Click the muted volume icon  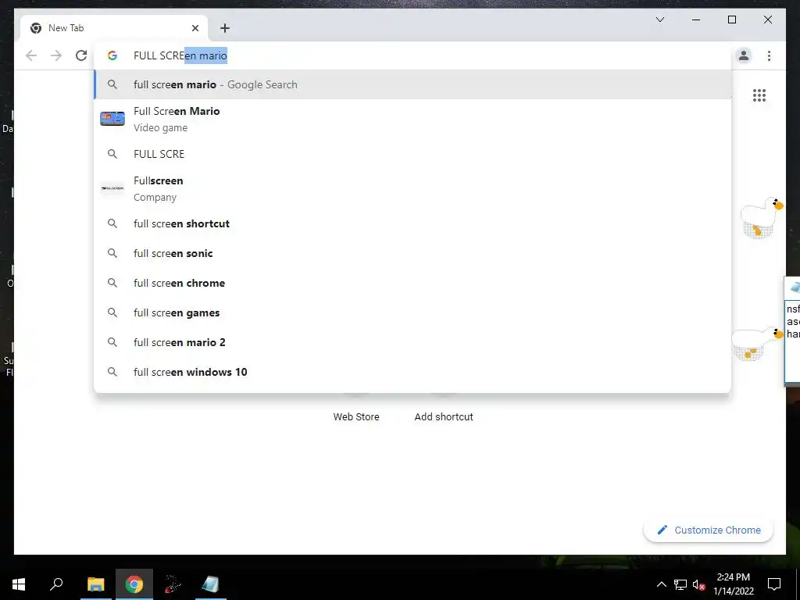(x=698, y=584)
